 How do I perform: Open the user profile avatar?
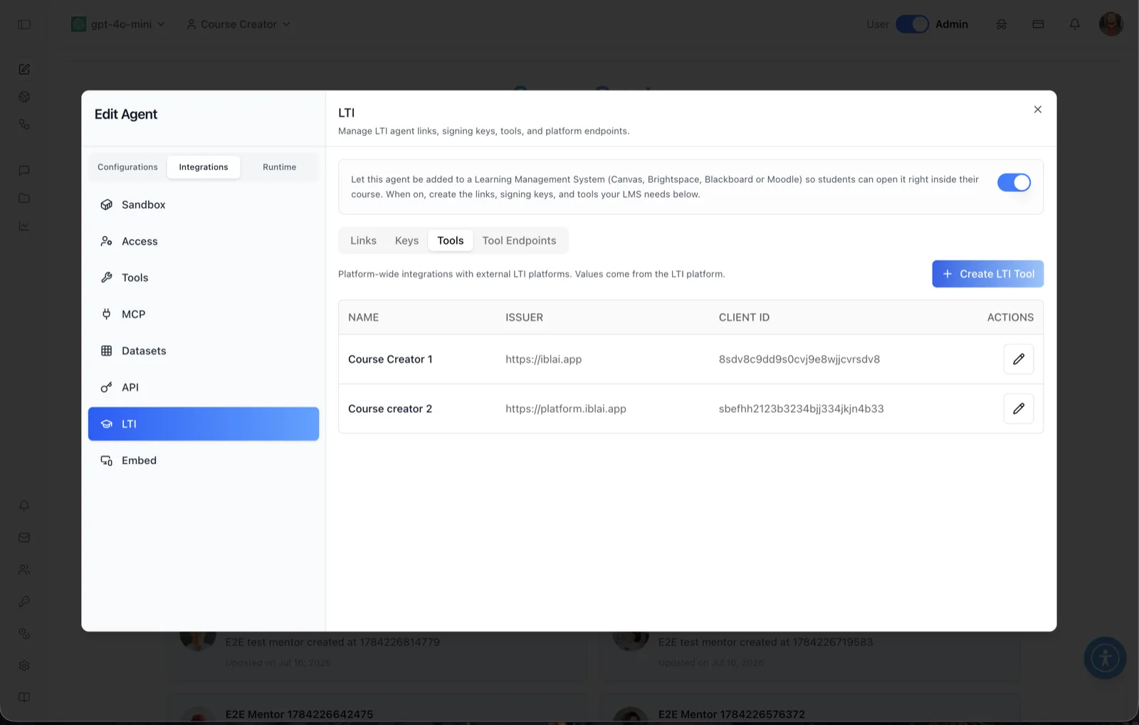[x=1111, y=24]
